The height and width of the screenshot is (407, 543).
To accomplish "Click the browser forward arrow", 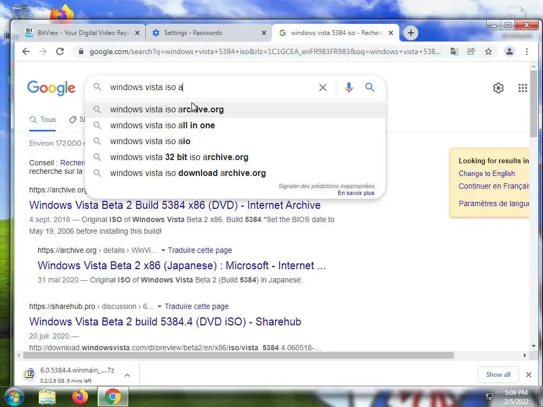I will [x=43, y=51].
